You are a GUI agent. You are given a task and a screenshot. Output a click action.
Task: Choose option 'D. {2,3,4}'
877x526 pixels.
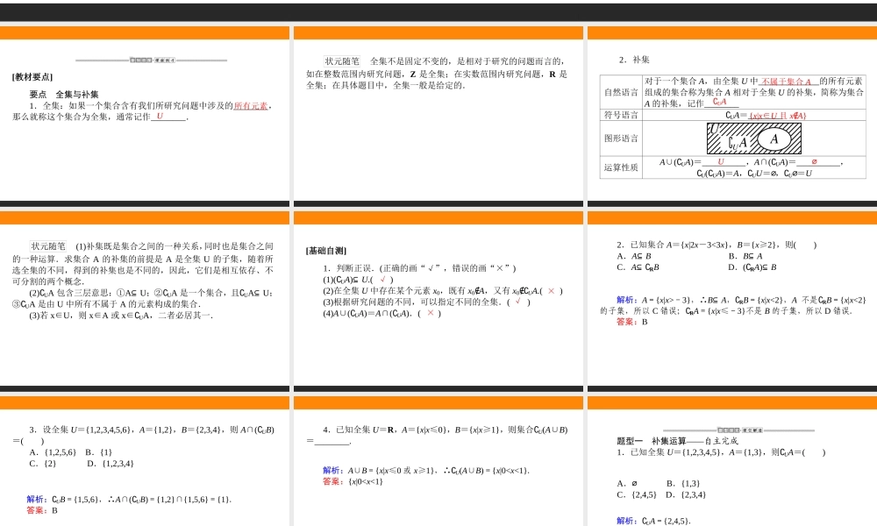[686, 494]
